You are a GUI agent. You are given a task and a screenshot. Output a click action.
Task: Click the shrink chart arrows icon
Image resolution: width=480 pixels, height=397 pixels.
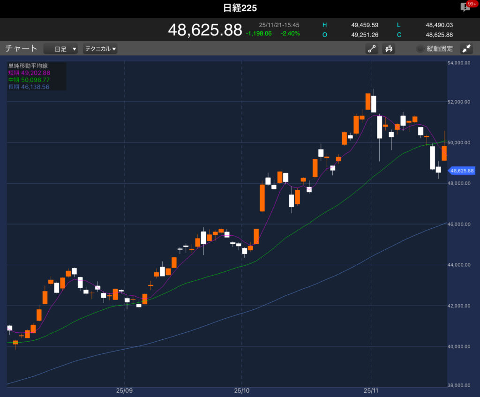(466, 49)
